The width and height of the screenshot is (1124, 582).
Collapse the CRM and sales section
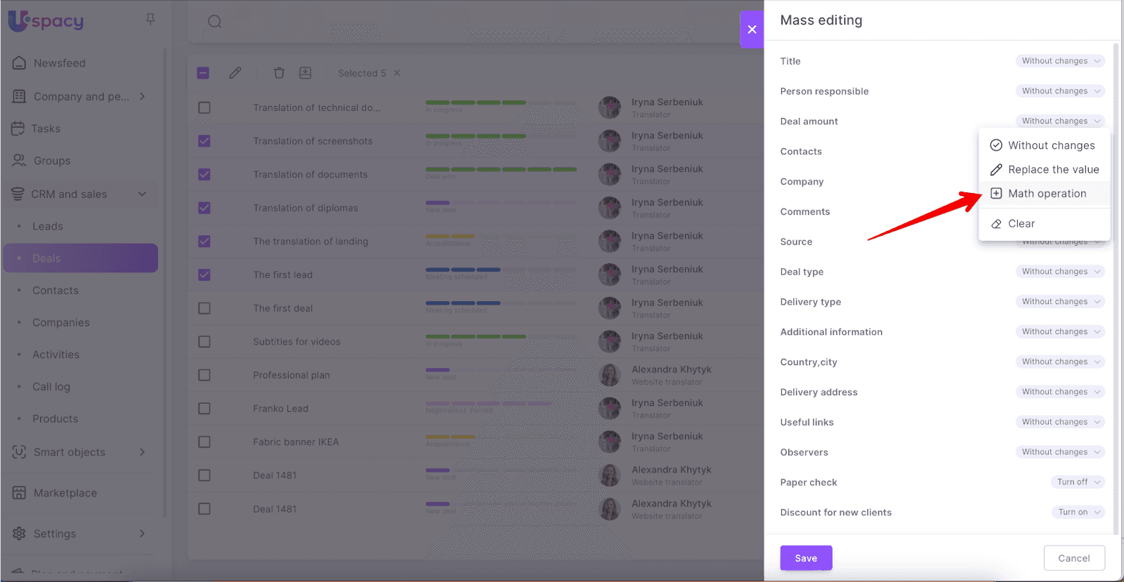tap(142, 194)
